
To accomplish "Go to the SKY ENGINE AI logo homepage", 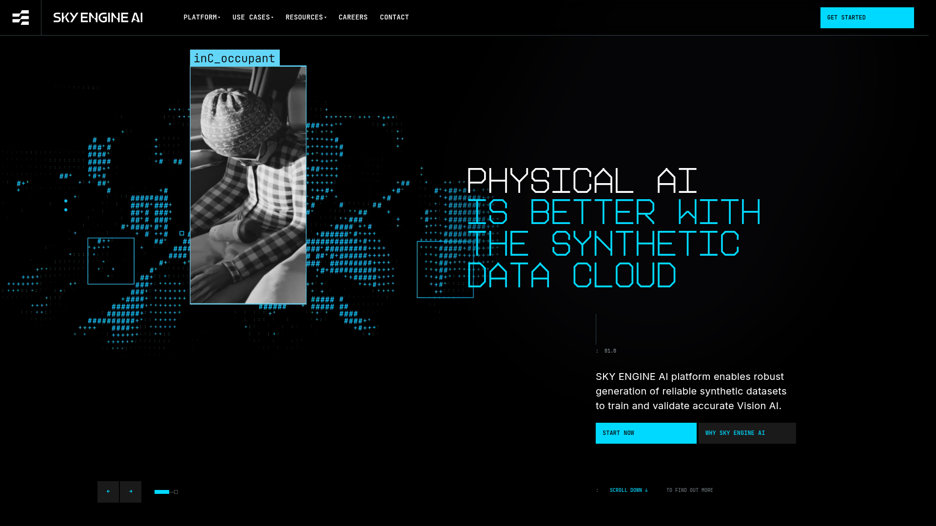I will (98, 18).
